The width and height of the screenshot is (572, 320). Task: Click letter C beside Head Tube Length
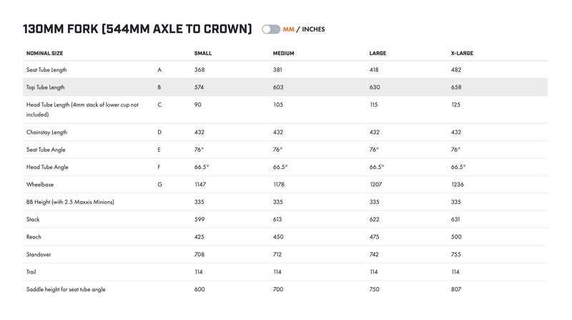pyautogui.click(x=159, y=105)
